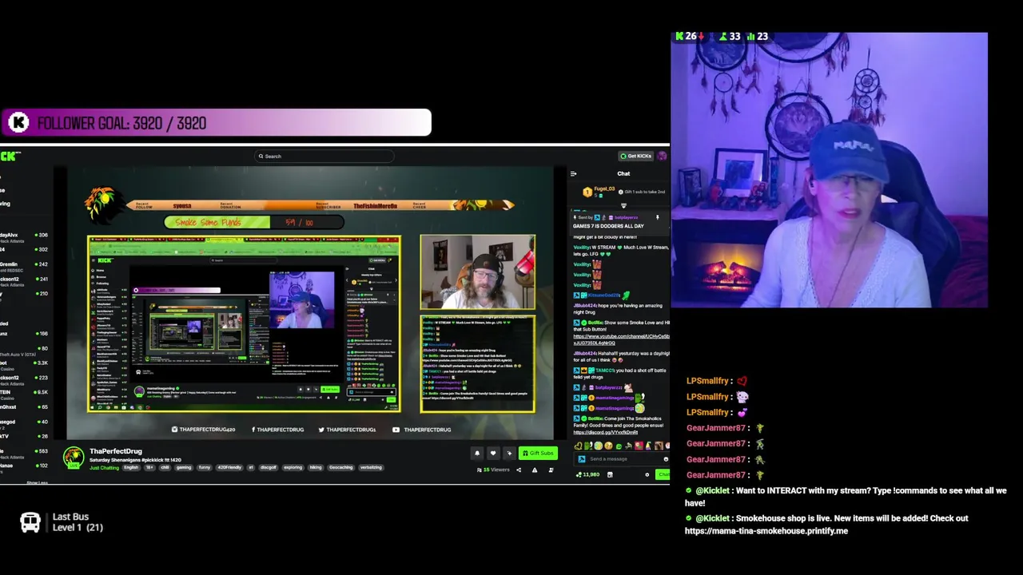Open the Just Chatting category link
Screen dimensions: 1023x575
pos(104,468)
